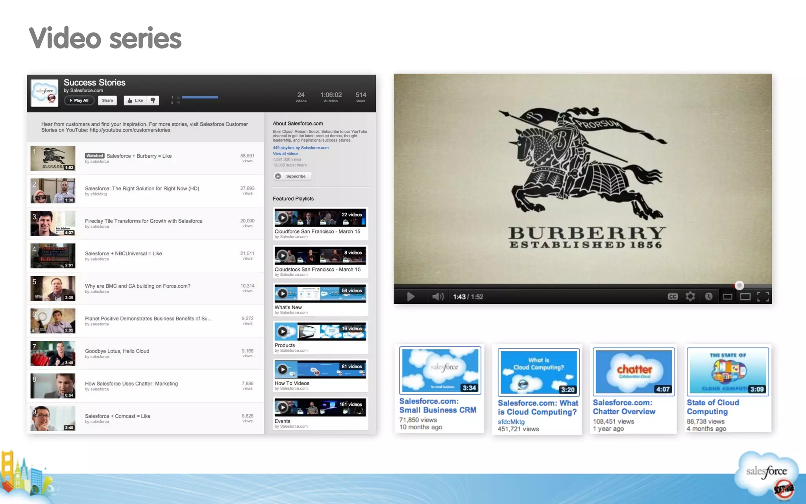
Task: Click the Watch Later clock icon
Action: pyautogui.click(x=709, y=297)
